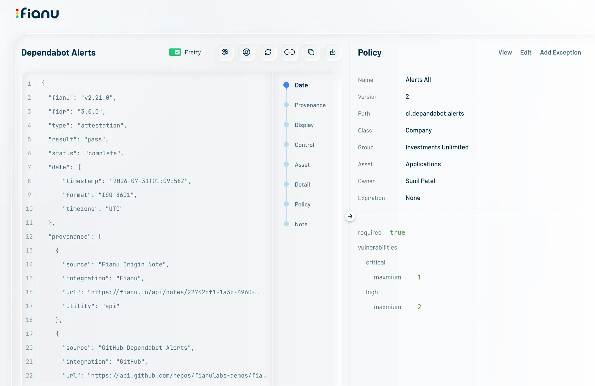Click the refresh arrows icon
595x386 pixels.
[268, 52]
